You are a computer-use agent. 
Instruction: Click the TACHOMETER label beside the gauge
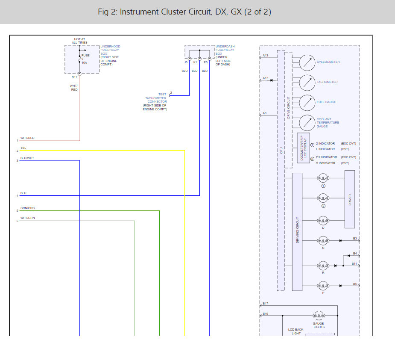[x=327, y=82]
